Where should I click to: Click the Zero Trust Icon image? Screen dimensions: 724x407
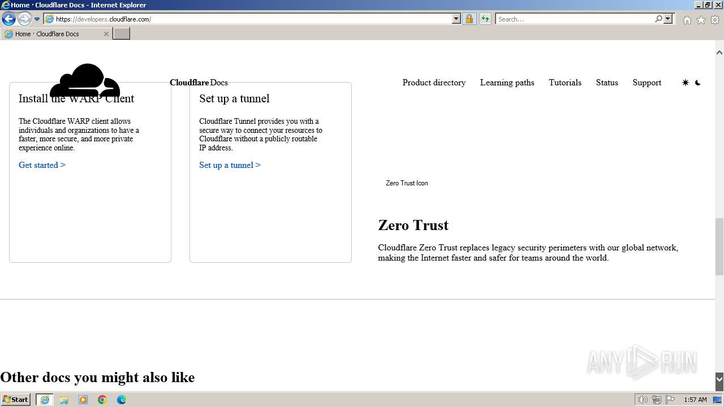coord(407,183)
